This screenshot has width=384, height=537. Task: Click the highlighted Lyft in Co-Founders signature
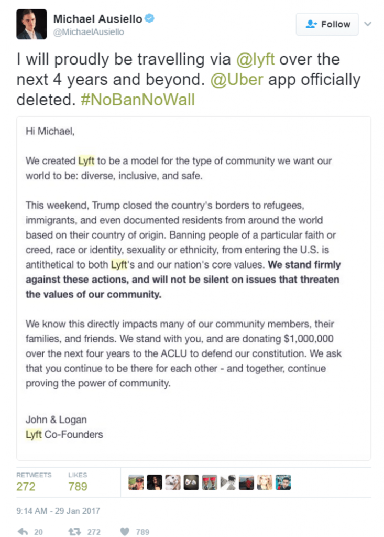pyautogui.click(x=34, y=434)
